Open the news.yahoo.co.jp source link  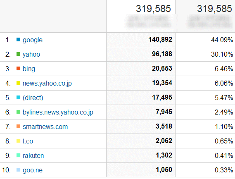[x=47, y=84]
